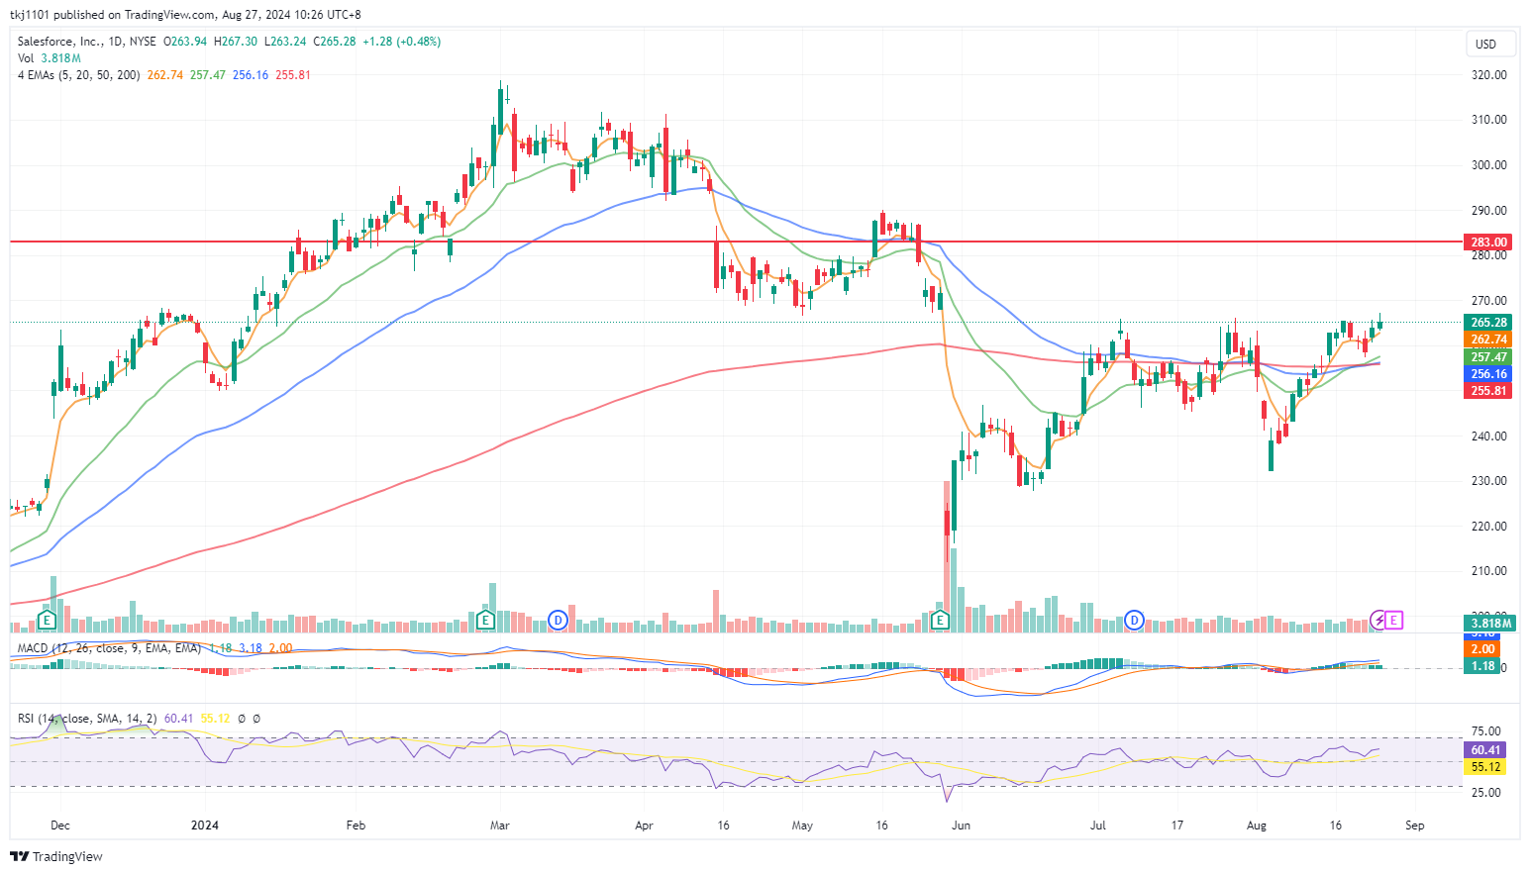This screenshot has width=1530, height=874.
Task: Click the high price H267.30 in header
Action: pos(236,42)
